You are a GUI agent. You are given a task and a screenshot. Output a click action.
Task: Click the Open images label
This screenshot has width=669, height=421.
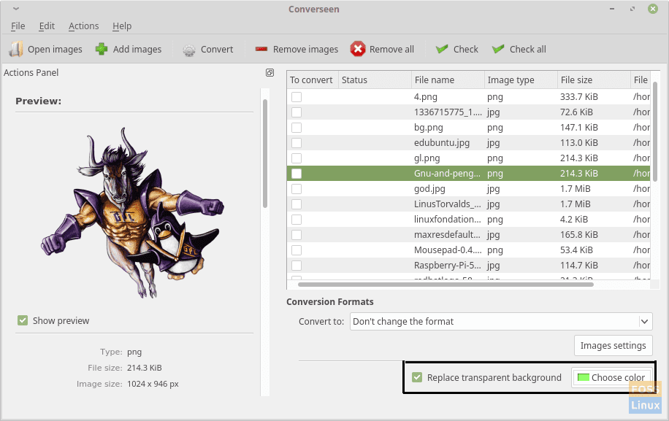point(55,50)
